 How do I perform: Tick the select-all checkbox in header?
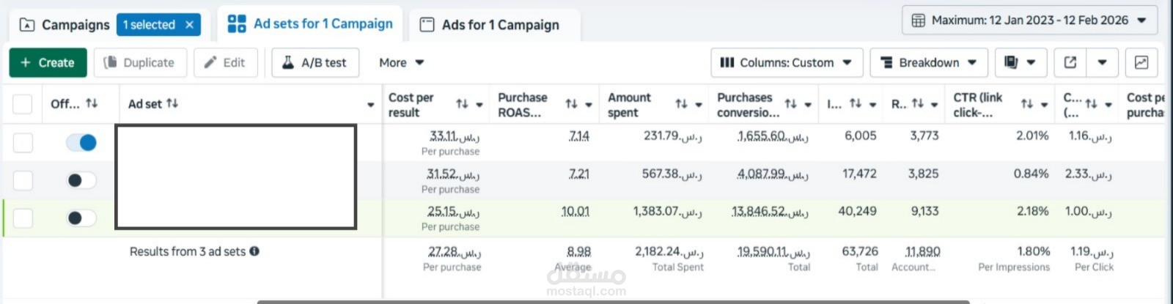coord(23,104)
